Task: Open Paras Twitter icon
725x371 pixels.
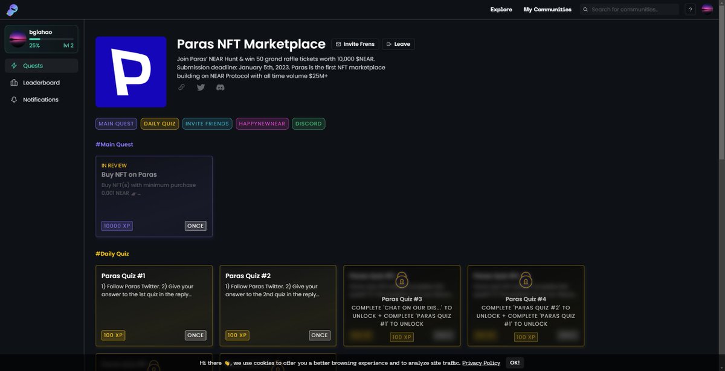Action: (x=201, y=87)
